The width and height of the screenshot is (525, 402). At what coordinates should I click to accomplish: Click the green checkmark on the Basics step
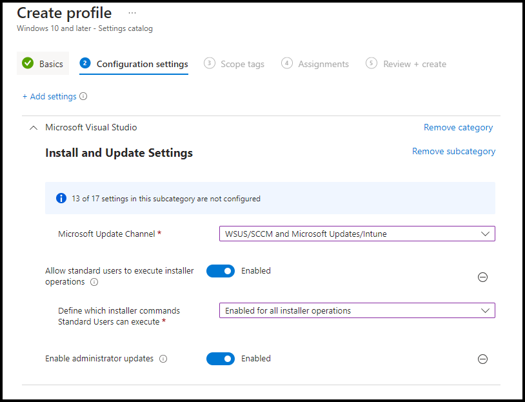28,63
